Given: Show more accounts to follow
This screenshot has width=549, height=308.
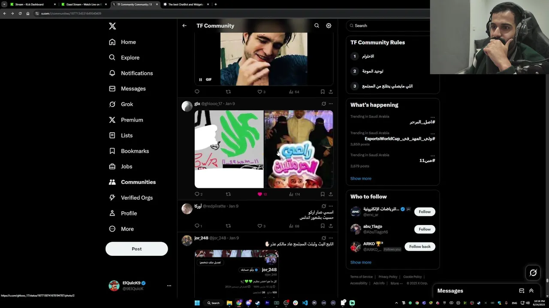Looking at the screenshot, I should coord(361,262).
